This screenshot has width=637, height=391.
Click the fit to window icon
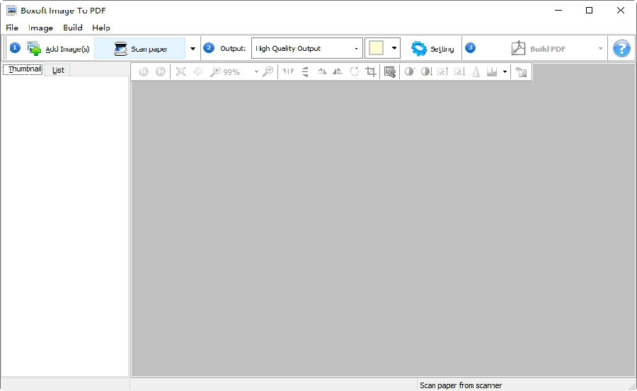click(180, 71)
